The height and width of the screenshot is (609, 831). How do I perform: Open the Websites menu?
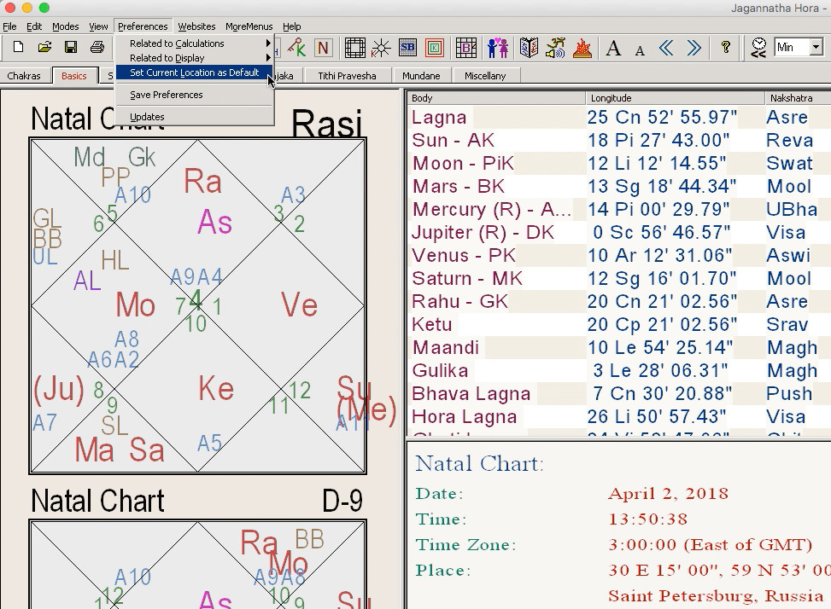tap(196, 26)
